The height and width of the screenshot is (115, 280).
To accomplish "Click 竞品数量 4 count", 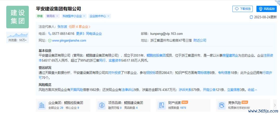I will [131, 108].
